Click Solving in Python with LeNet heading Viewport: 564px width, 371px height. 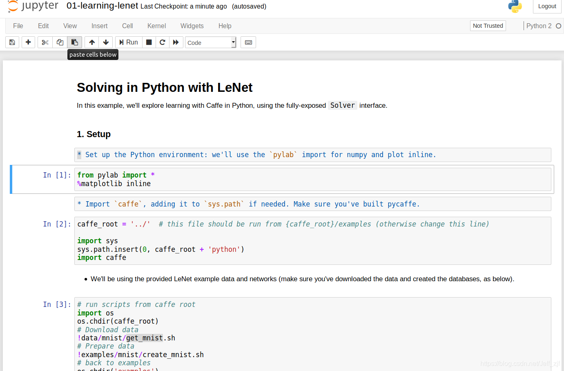click(165, 87)
